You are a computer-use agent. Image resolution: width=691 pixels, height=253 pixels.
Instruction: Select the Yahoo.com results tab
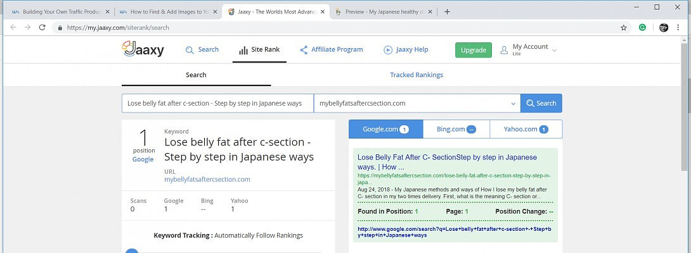526,129
